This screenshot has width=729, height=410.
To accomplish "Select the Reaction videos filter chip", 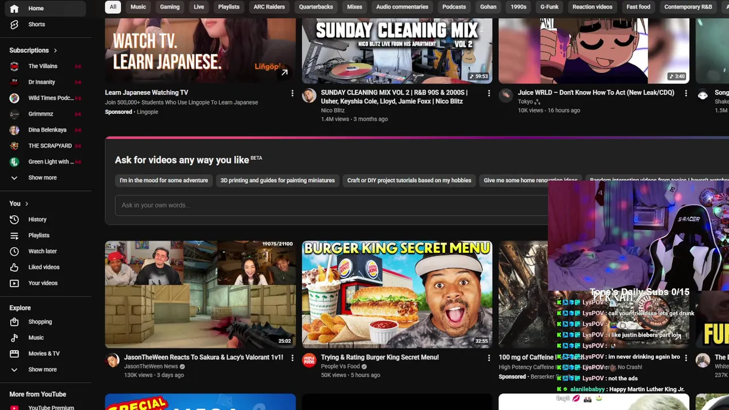I will [x=592, y=7].
